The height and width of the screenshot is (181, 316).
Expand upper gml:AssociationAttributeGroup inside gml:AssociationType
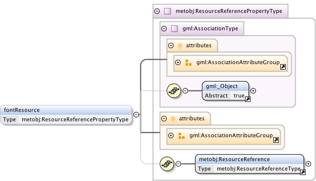point(178,63)
